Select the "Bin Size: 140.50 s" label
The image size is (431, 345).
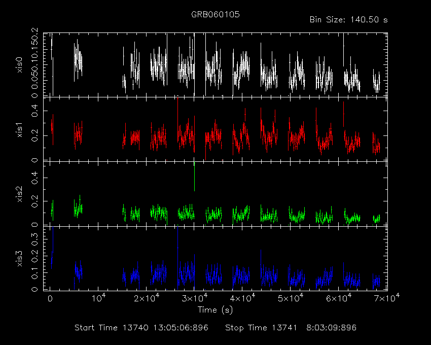click(x=348, y=20)
